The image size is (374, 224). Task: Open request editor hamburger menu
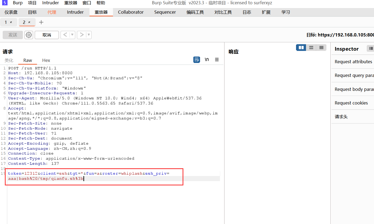click(x=217, y=59)
